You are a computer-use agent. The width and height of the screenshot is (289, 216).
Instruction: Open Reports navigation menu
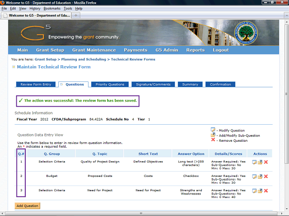pos(196,50)
